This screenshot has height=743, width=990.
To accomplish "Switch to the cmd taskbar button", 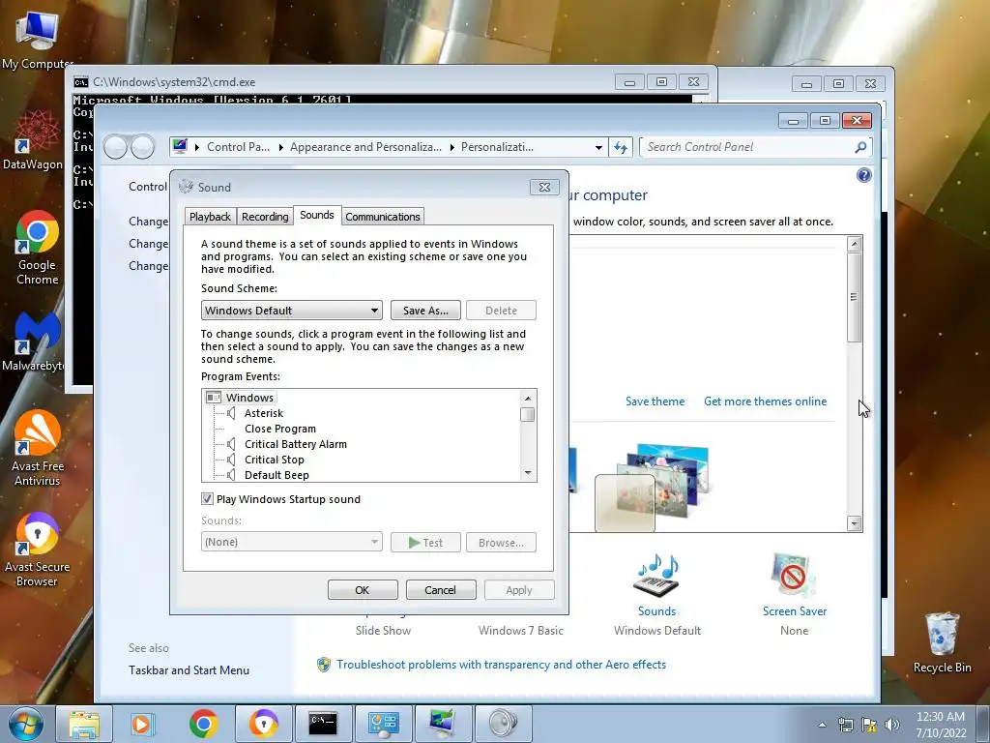I will [x=323, y=724].
